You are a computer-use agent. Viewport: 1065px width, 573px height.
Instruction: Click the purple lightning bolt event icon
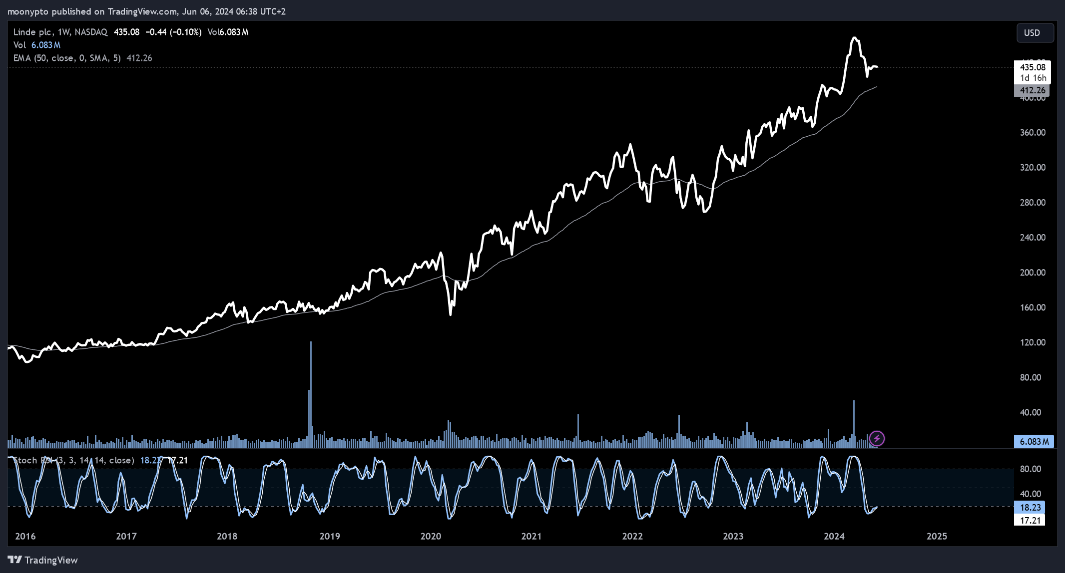pyautogui.click(x=877, y=439)
